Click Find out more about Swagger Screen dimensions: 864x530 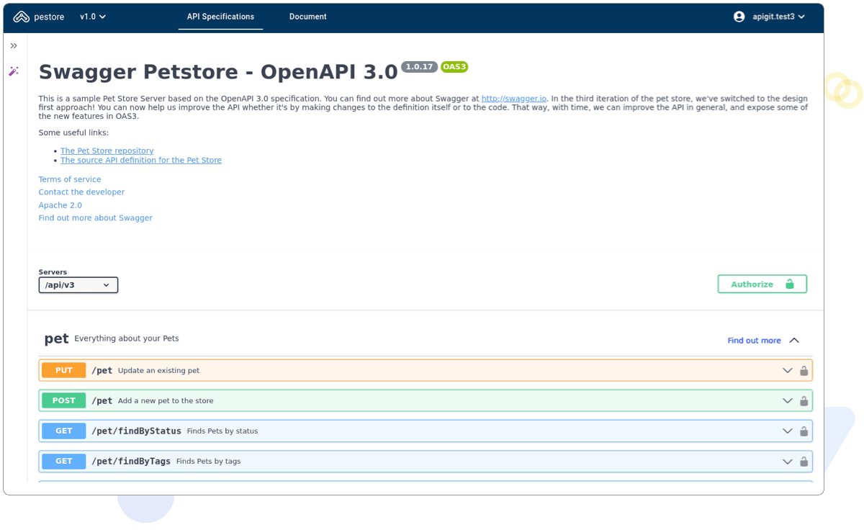coord(96,218)
